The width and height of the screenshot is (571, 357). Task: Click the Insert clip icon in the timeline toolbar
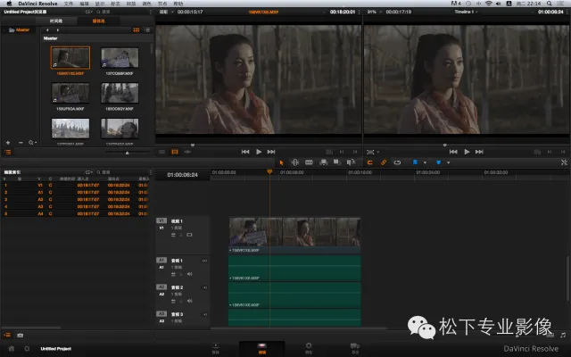click(x=323, y=162)
